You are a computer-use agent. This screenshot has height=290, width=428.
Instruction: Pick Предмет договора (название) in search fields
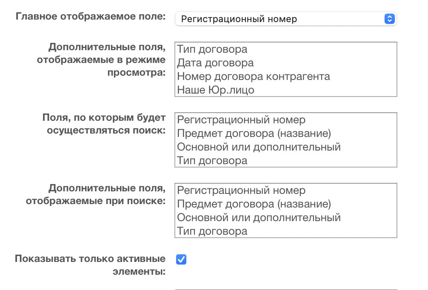pyautogui.click(x=254, y=134)
